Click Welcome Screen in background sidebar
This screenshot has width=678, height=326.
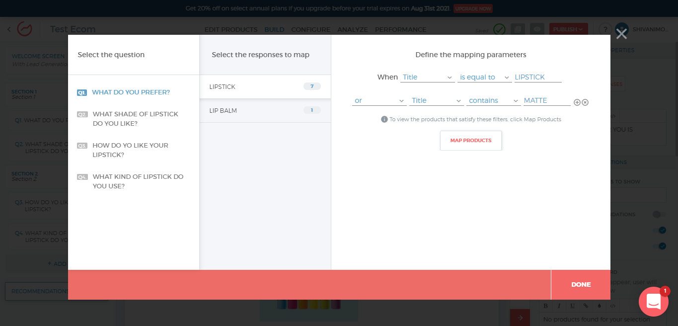coord(38,56)
